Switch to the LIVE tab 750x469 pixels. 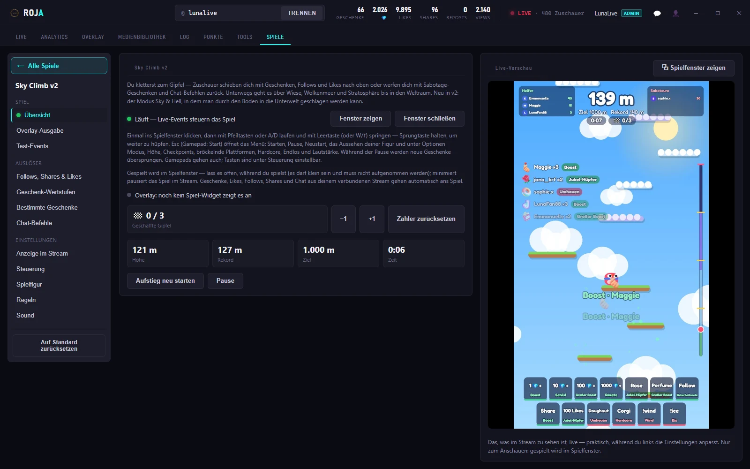(x=21, y=37)
